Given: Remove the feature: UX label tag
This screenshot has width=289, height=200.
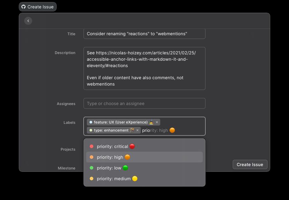Looking at the screenshot, I should point(157,122).
